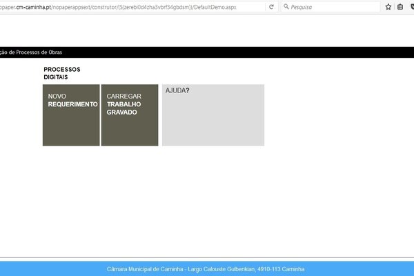Open the bookmarks list clipboard icon

point(400,6)
